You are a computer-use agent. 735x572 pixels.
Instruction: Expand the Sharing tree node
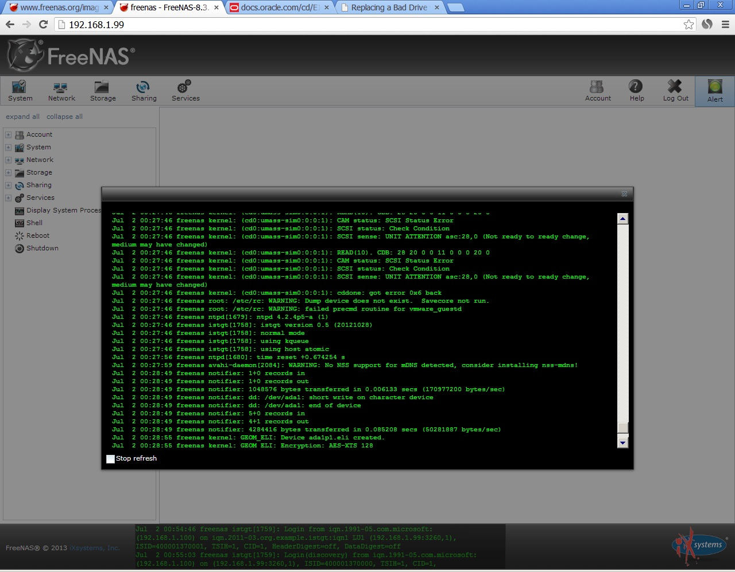(x=8, y=185)
